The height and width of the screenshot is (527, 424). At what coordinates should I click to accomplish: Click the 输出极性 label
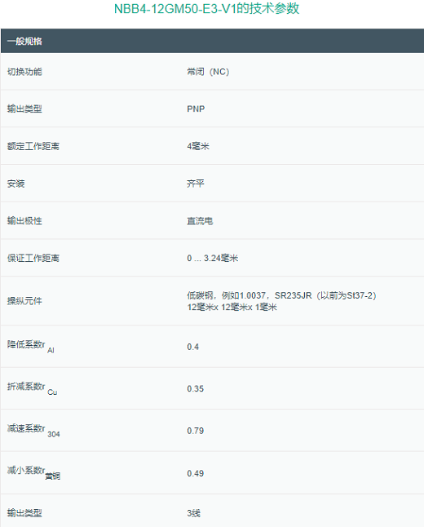(x=24, y=221)
